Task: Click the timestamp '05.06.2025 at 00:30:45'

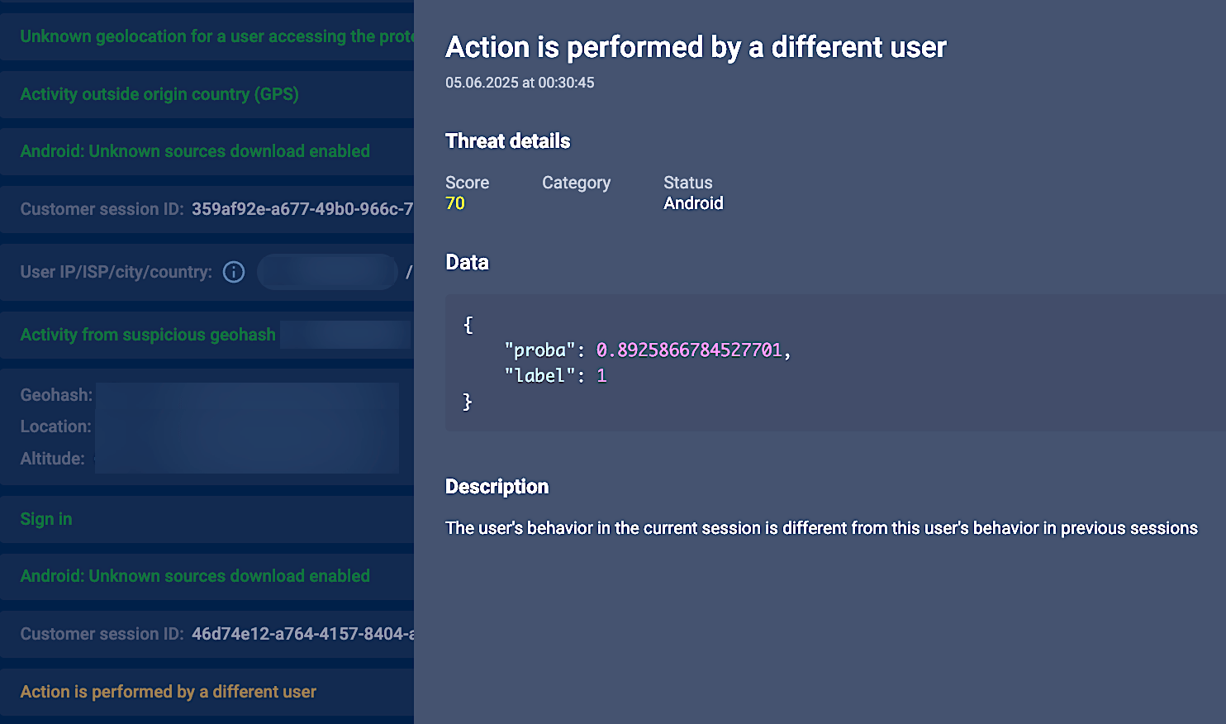Action: (520, 83)
